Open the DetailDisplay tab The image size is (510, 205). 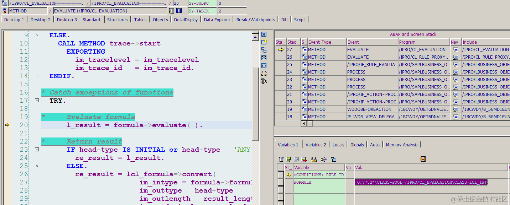click(x=186, y=20)
